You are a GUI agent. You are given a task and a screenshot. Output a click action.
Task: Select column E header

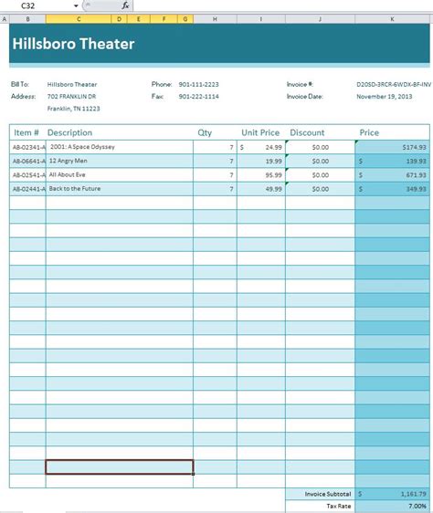tap(139, 19)
